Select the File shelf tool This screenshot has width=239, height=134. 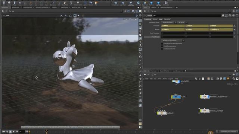tap(96, 3)
